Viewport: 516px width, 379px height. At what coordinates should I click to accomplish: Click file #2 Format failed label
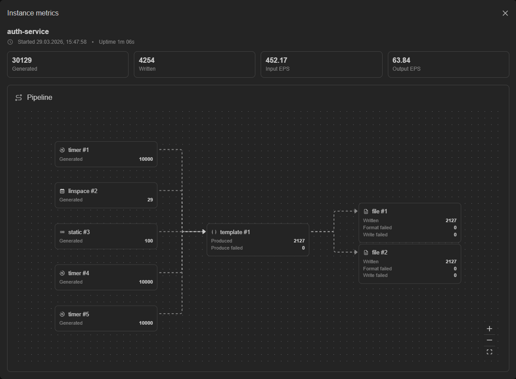pyautogui.click(x=377, y=269)
